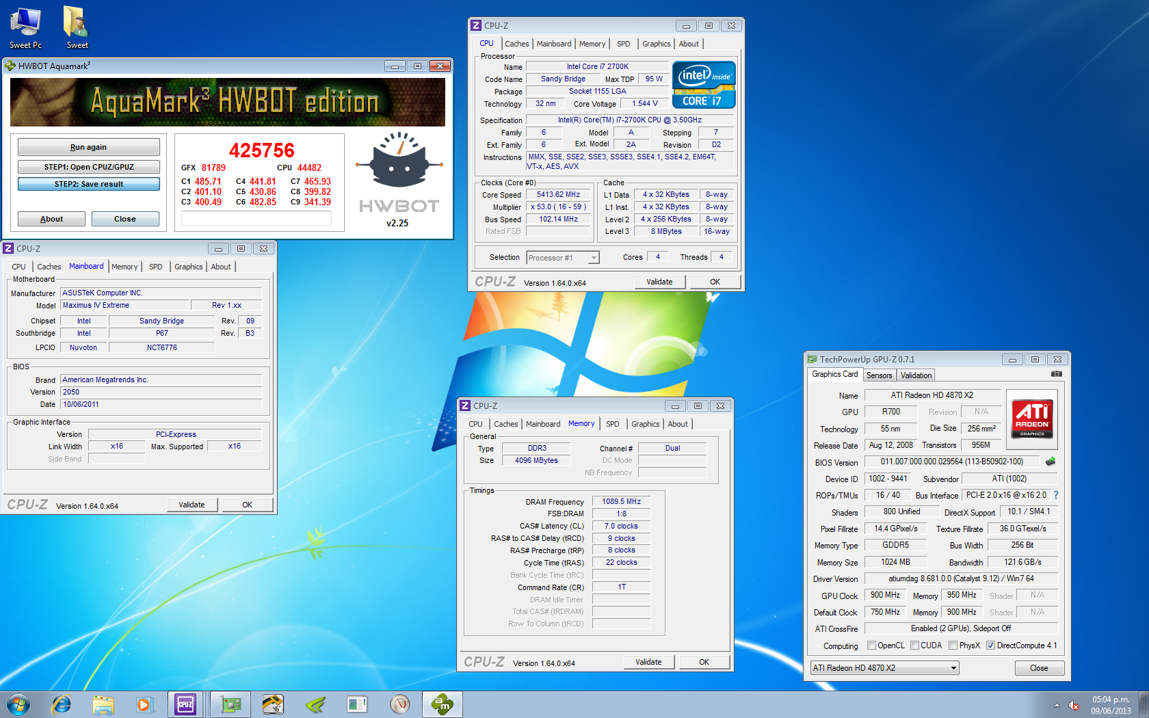Click the AquaMark3 HWBOT edition banner
Image resolution: width=1149 pixels, height=718 pixels.
click(228, 102)
